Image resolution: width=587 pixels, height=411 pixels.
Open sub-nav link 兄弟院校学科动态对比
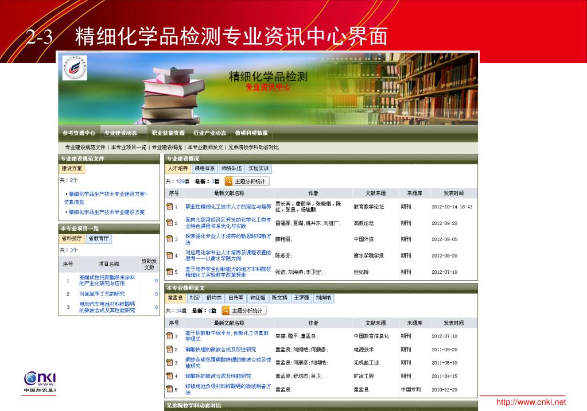coord(254,148)
